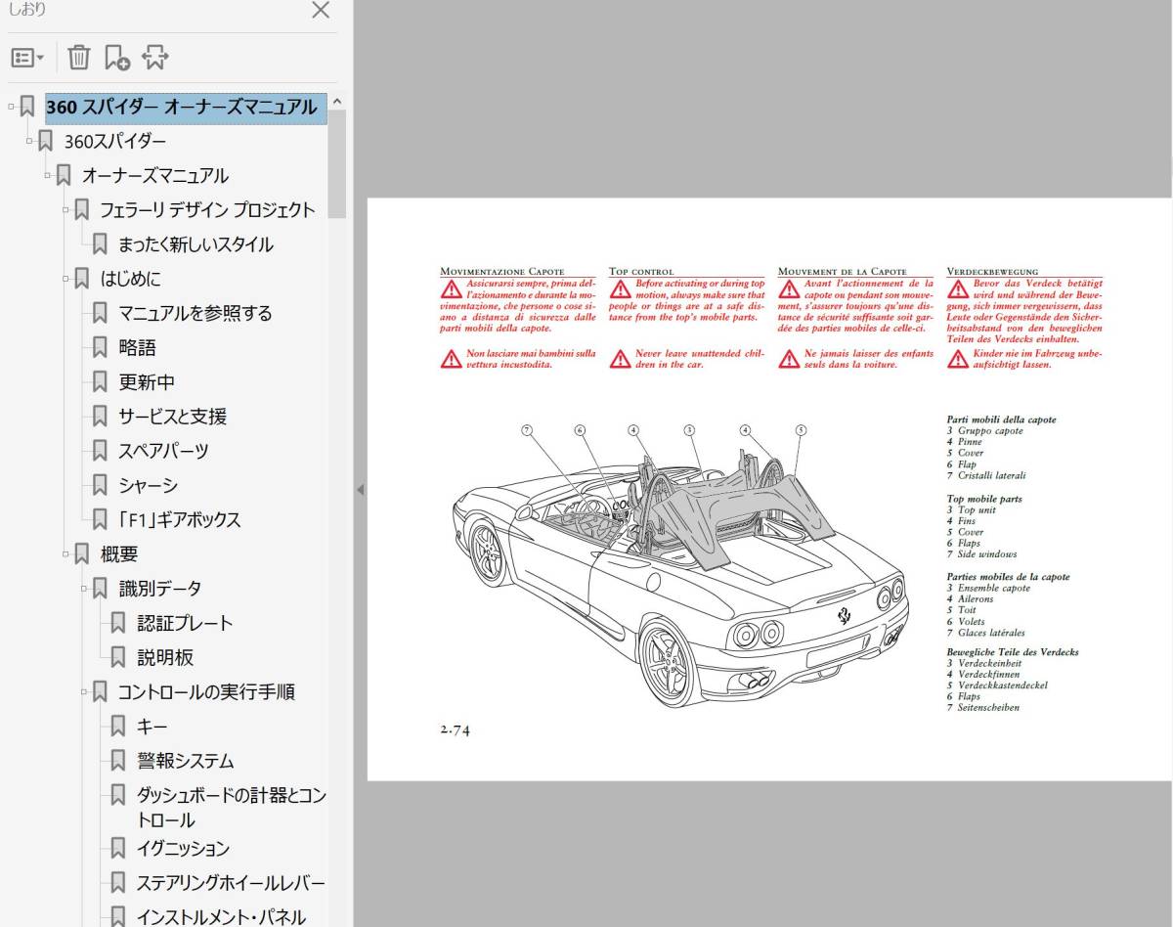Collapse the オーナーズマニュアル node
The height and width of the screenshot is (927, 1173).
48,174
